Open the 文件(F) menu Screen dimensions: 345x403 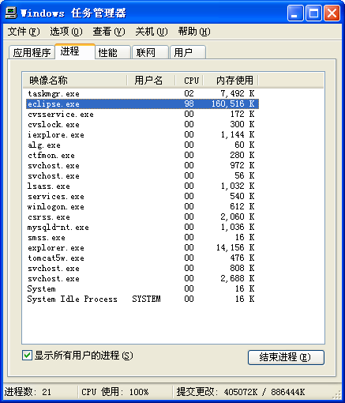pyautogui.click(x=24, y=32)
